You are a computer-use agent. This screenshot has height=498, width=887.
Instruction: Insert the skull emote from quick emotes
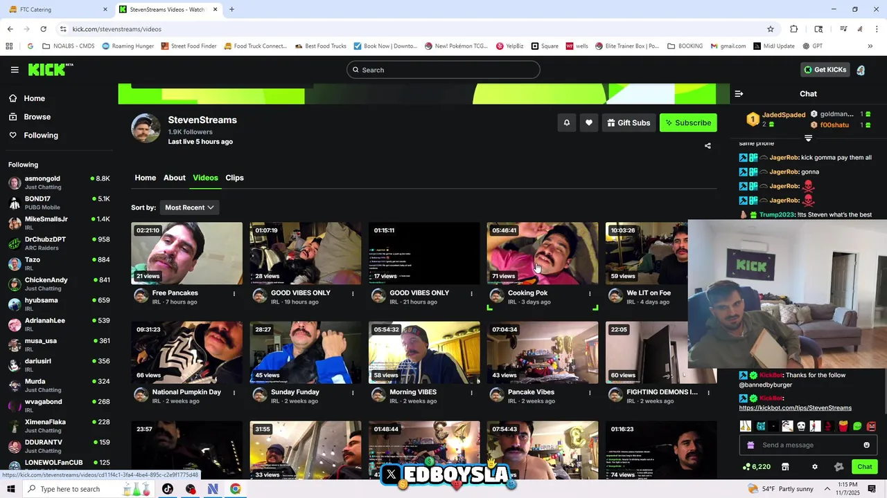click(801, 426)
